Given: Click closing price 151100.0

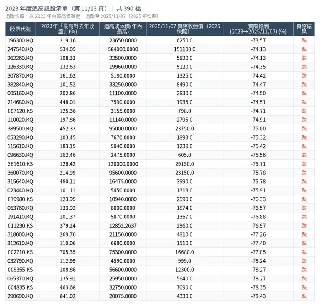Looking at the screenshot, I should (x=185, y=49).
